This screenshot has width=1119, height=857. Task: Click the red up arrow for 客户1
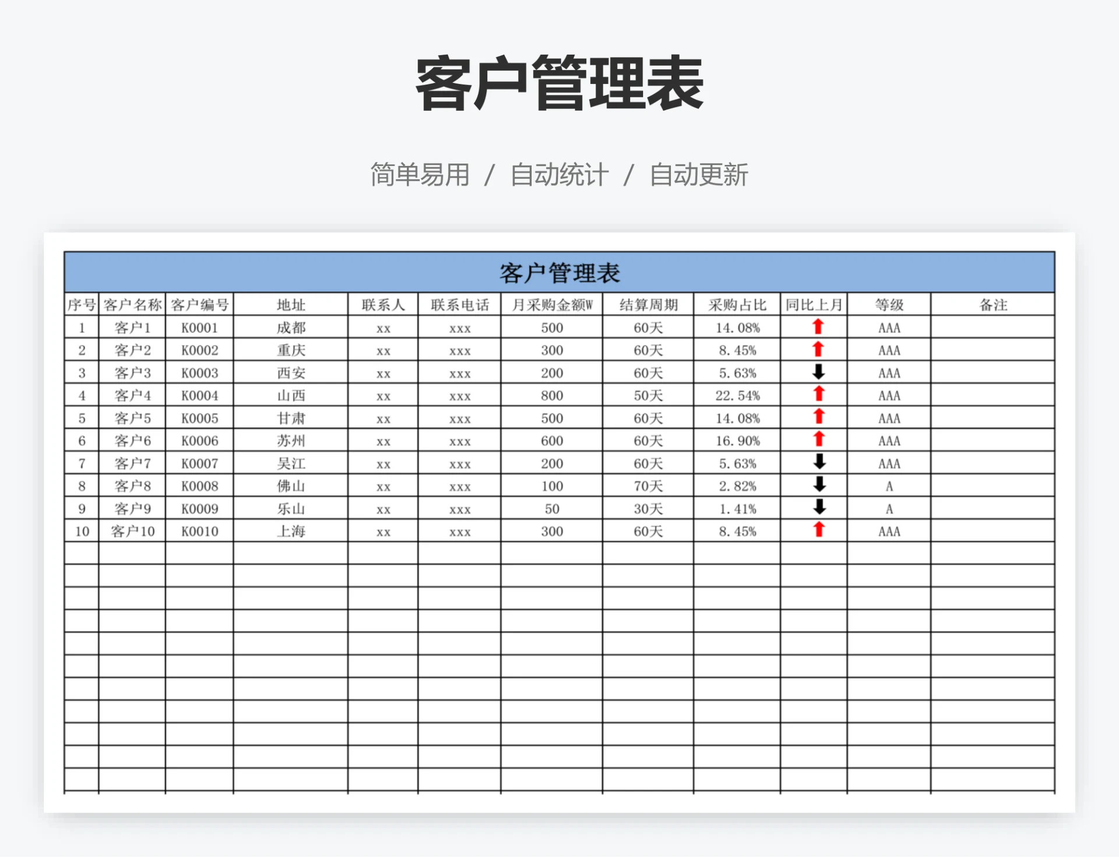pos(818,327)
